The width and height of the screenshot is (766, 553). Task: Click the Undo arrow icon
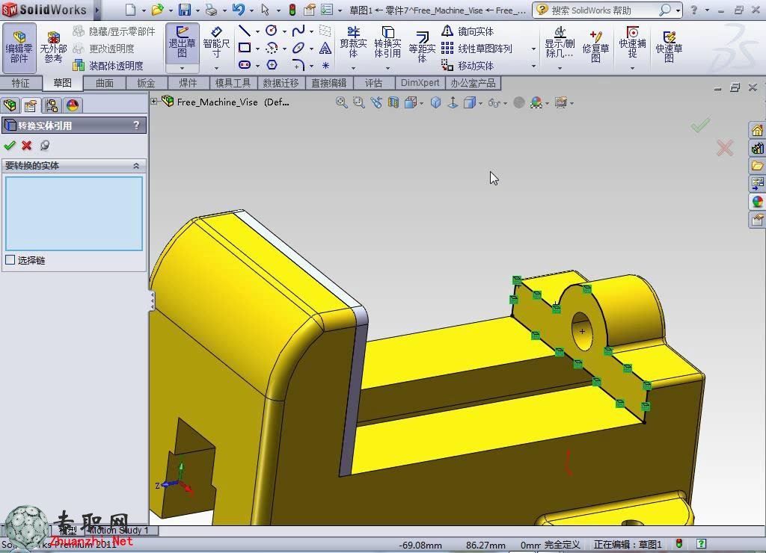(238, 9)
